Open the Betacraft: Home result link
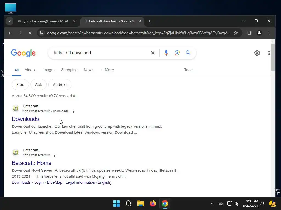This screenshot has height=210, width=281. (x=32, y=163)
